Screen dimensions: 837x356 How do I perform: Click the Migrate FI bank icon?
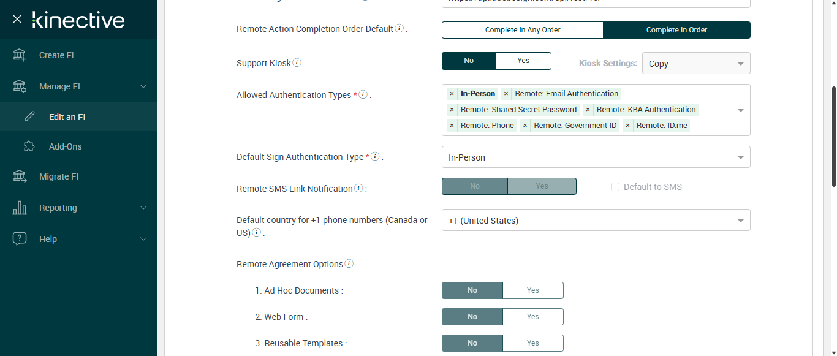[20, 176]
